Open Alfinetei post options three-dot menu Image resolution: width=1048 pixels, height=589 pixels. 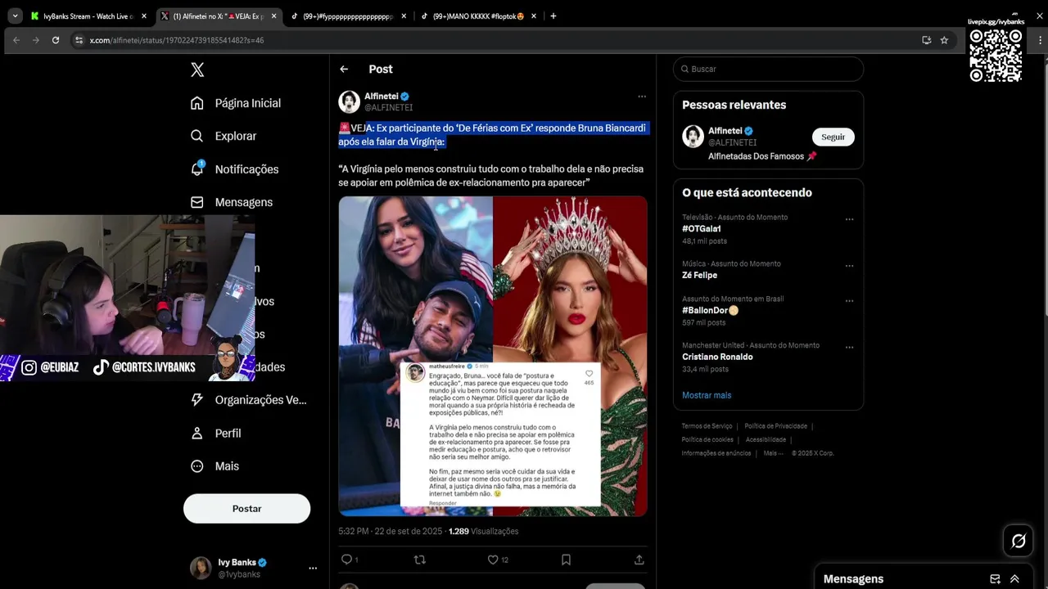tap(642, 97)
